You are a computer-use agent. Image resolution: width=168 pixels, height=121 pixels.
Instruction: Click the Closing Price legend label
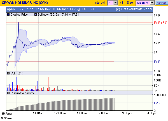tap(19, 14)
